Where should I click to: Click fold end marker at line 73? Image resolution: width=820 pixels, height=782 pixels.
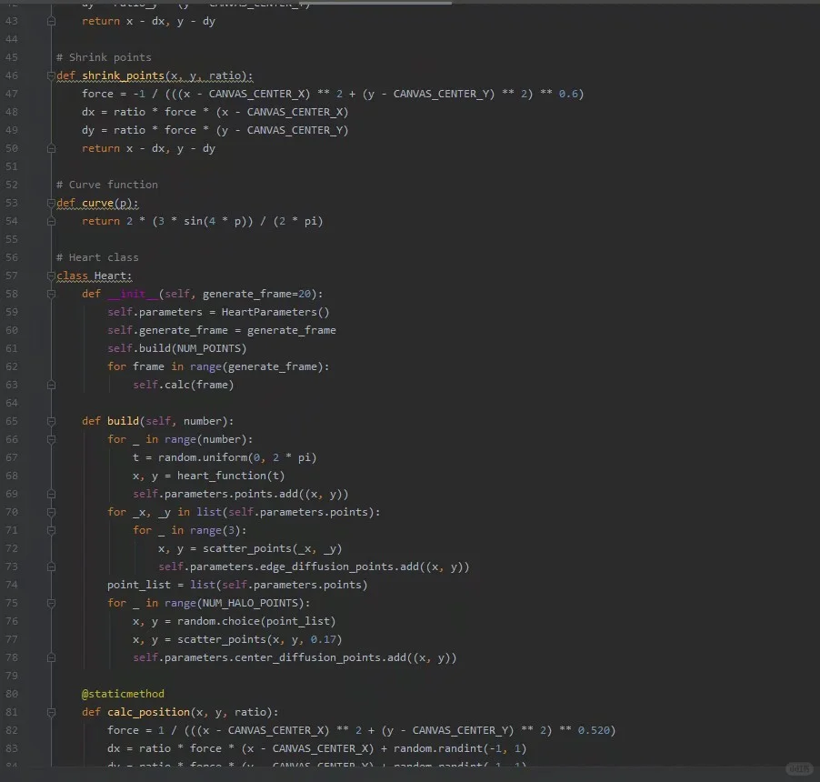click(x=51, y=566)
